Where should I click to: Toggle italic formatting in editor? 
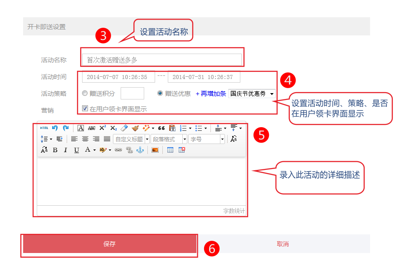click(x=65, y=150)
